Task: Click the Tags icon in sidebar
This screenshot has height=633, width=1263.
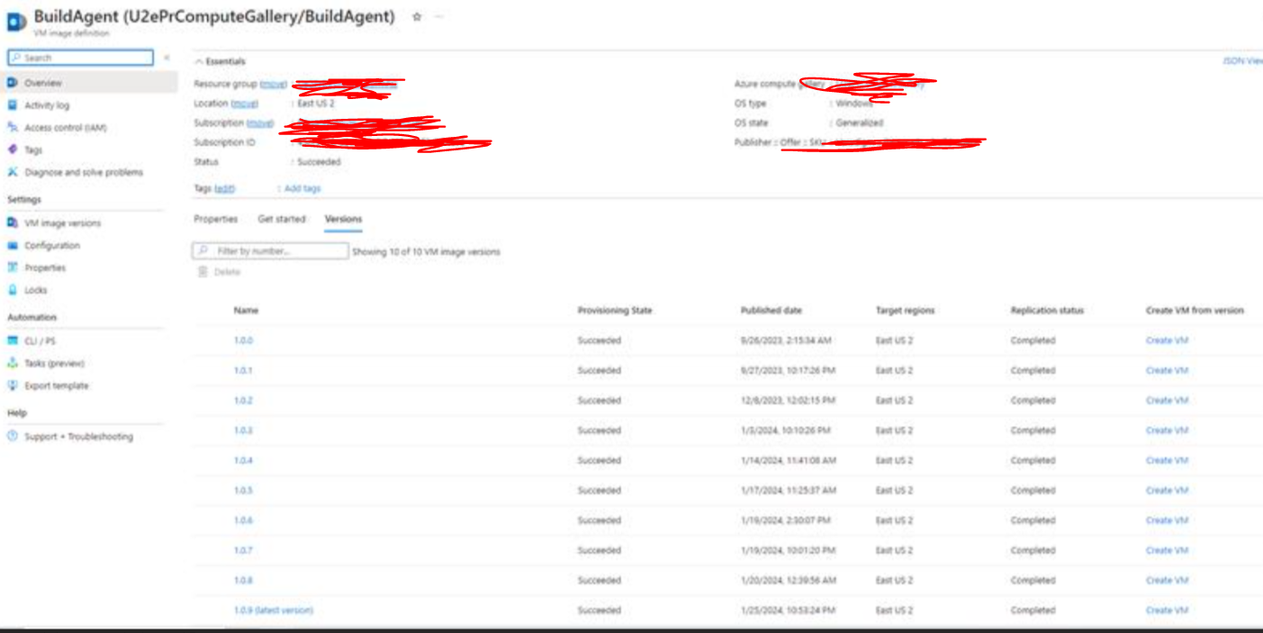Action: pyautogui.click(x=13, y=150)
